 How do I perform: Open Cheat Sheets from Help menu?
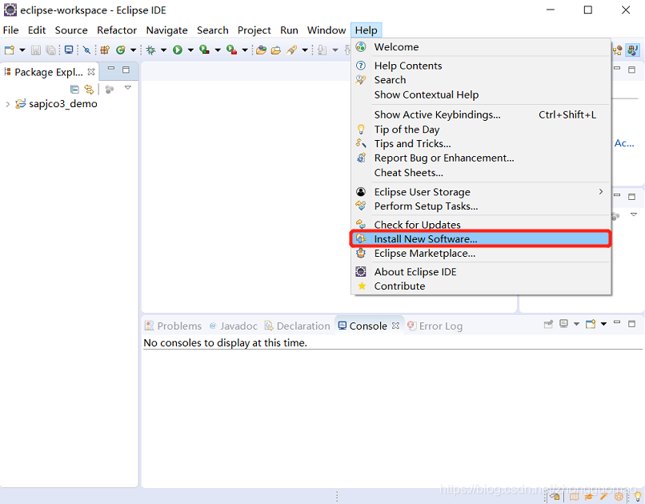tap(481, 173)
